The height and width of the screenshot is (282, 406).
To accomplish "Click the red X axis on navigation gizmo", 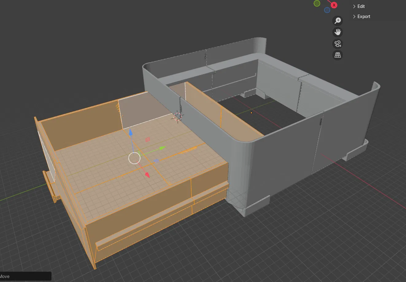I will click(x=334, y=5).
